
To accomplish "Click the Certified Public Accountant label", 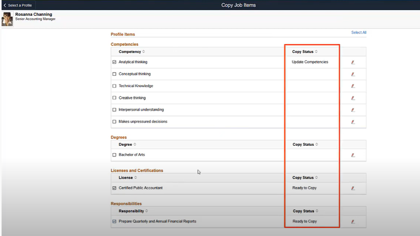I will pos(141,188).
